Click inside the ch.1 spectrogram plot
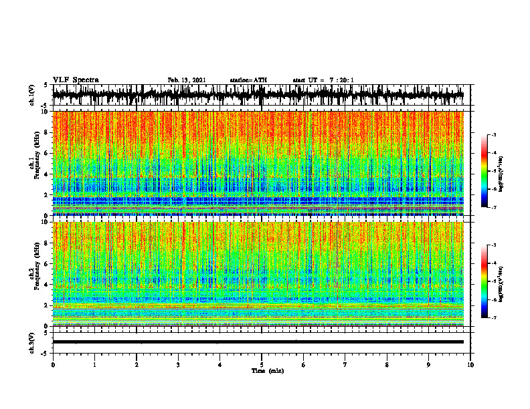Screen dimensions: 530x409 pos(258,163)
